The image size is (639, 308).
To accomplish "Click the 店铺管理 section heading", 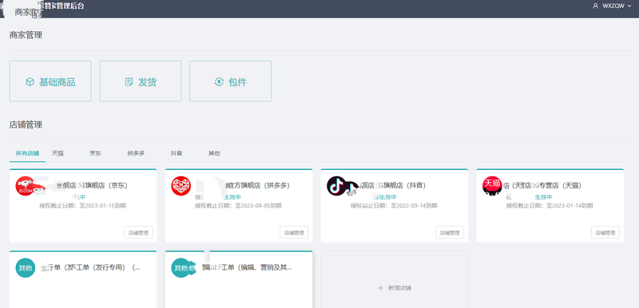I will click(26, 124).
